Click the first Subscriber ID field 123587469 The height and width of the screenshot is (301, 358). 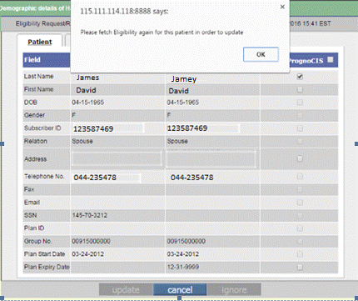[107, 128]
